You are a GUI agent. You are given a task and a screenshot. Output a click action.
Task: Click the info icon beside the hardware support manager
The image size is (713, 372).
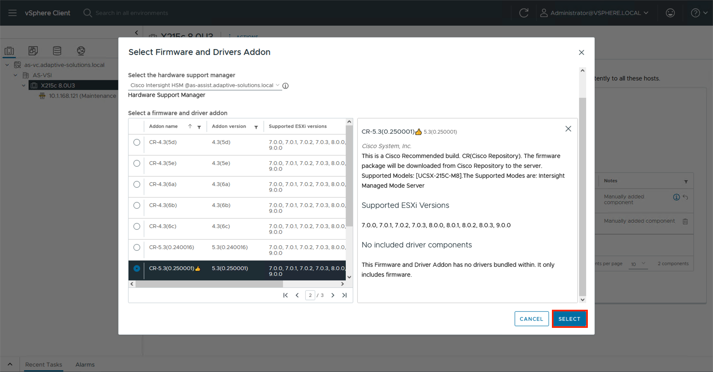285,85
